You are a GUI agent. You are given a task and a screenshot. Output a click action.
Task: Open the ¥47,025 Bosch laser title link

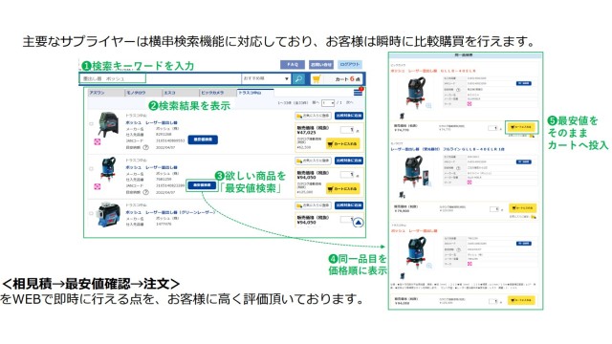point(151,123)
